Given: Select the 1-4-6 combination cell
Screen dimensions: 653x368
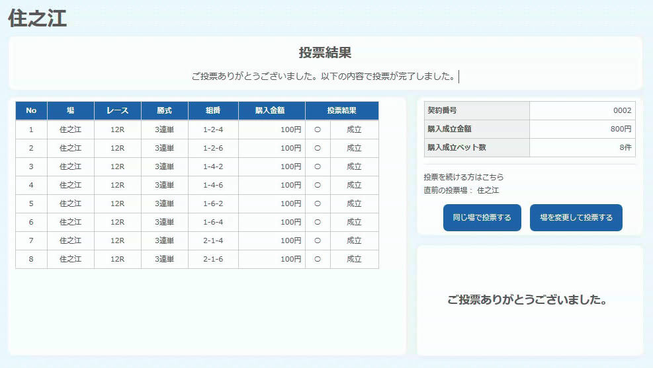Looking at the screenshot, I should [213, 185].
